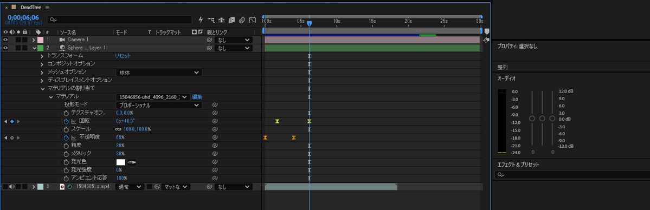Image resolution: width=650 pixels, height=210 pixels.
Task: Go to next keyframe for 不透明度
Action: [x=18, y=137]
